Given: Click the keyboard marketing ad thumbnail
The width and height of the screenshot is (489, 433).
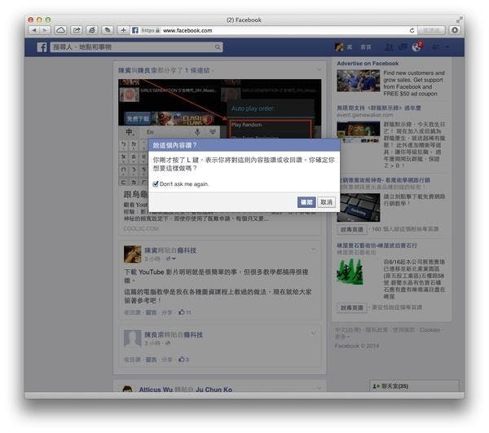Looking at the screenshot, I should click(x=358, y=207).
